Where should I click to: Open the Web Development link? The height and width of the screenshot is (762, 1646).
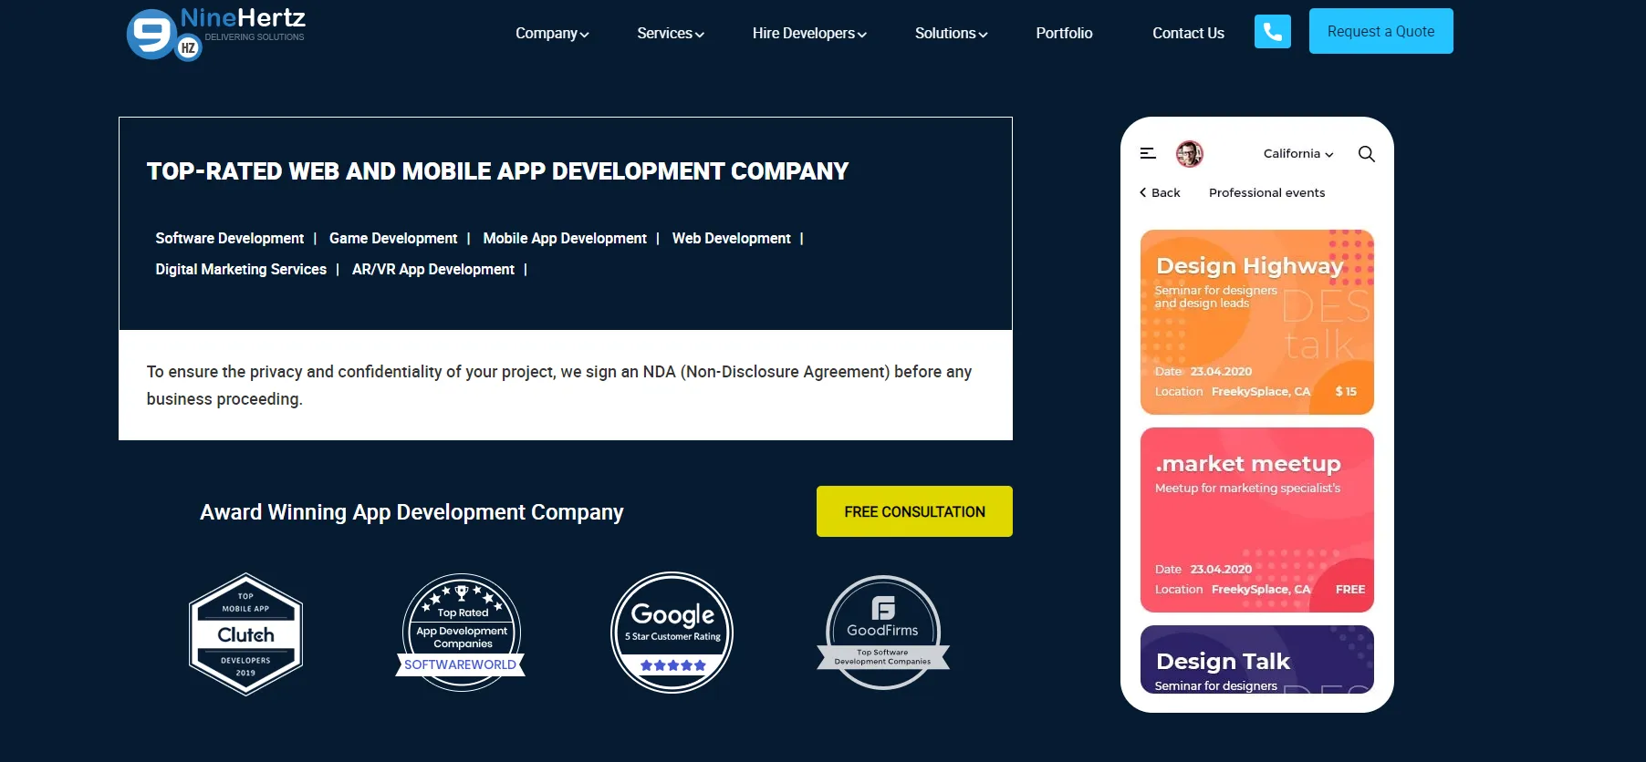point(732,238)
